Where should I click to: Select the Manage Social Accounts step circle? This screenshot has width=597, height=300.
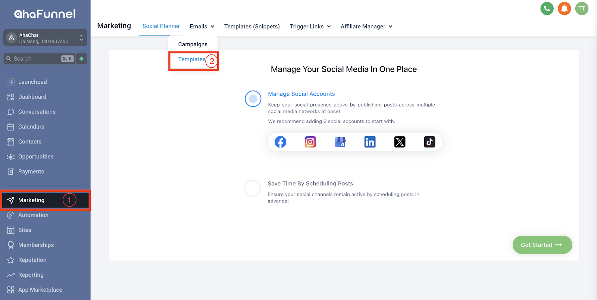click(x=253, y=99)
